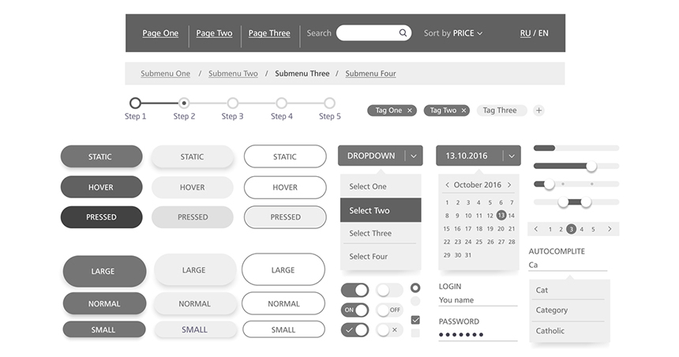The width and height of the screenshot is (679, 357).
Task: Choose Select Two in dropdown list
Action: [381, 210]
